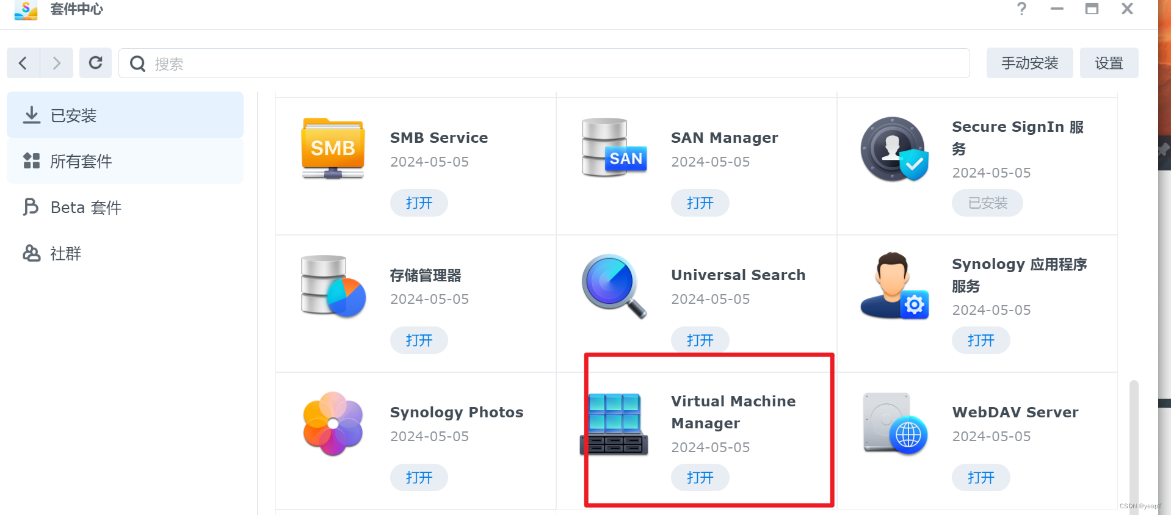Click the Synology Application Service person icon
The width and height of the screenshot is (1171, 515).
(894, 286)
